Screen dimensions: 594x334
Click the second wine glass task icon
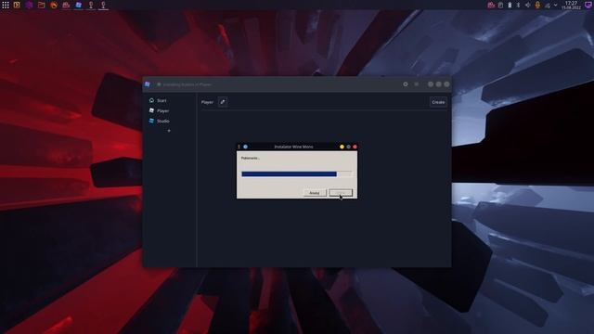pyautogui.click(x=103, y=5)
